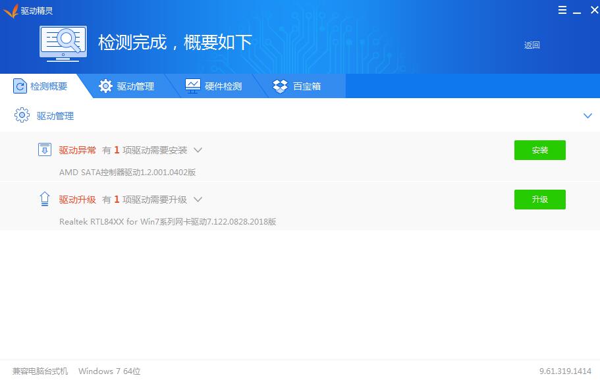
Task: Select AMD SATA控制器驱动1.2.001.0402版 text
Action: click(x=127, y=172)
